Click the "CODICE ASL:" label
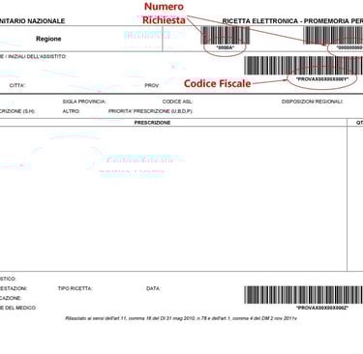This screenshot has width=363, height=354. click(x=177, y=102)
